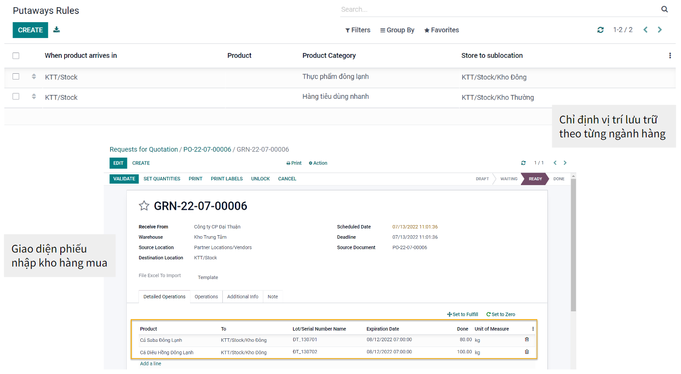Delete the Cá Diêu Hồng Đông Lạnh line
The height and width of the screenshot is (374, 681).
coord(527,352)
